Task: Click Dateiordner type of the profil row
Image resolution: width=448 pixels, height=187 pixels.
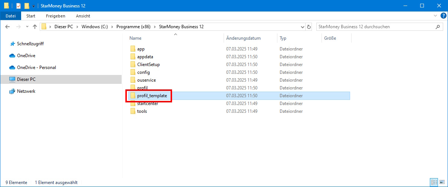Action: pos(291,88)
